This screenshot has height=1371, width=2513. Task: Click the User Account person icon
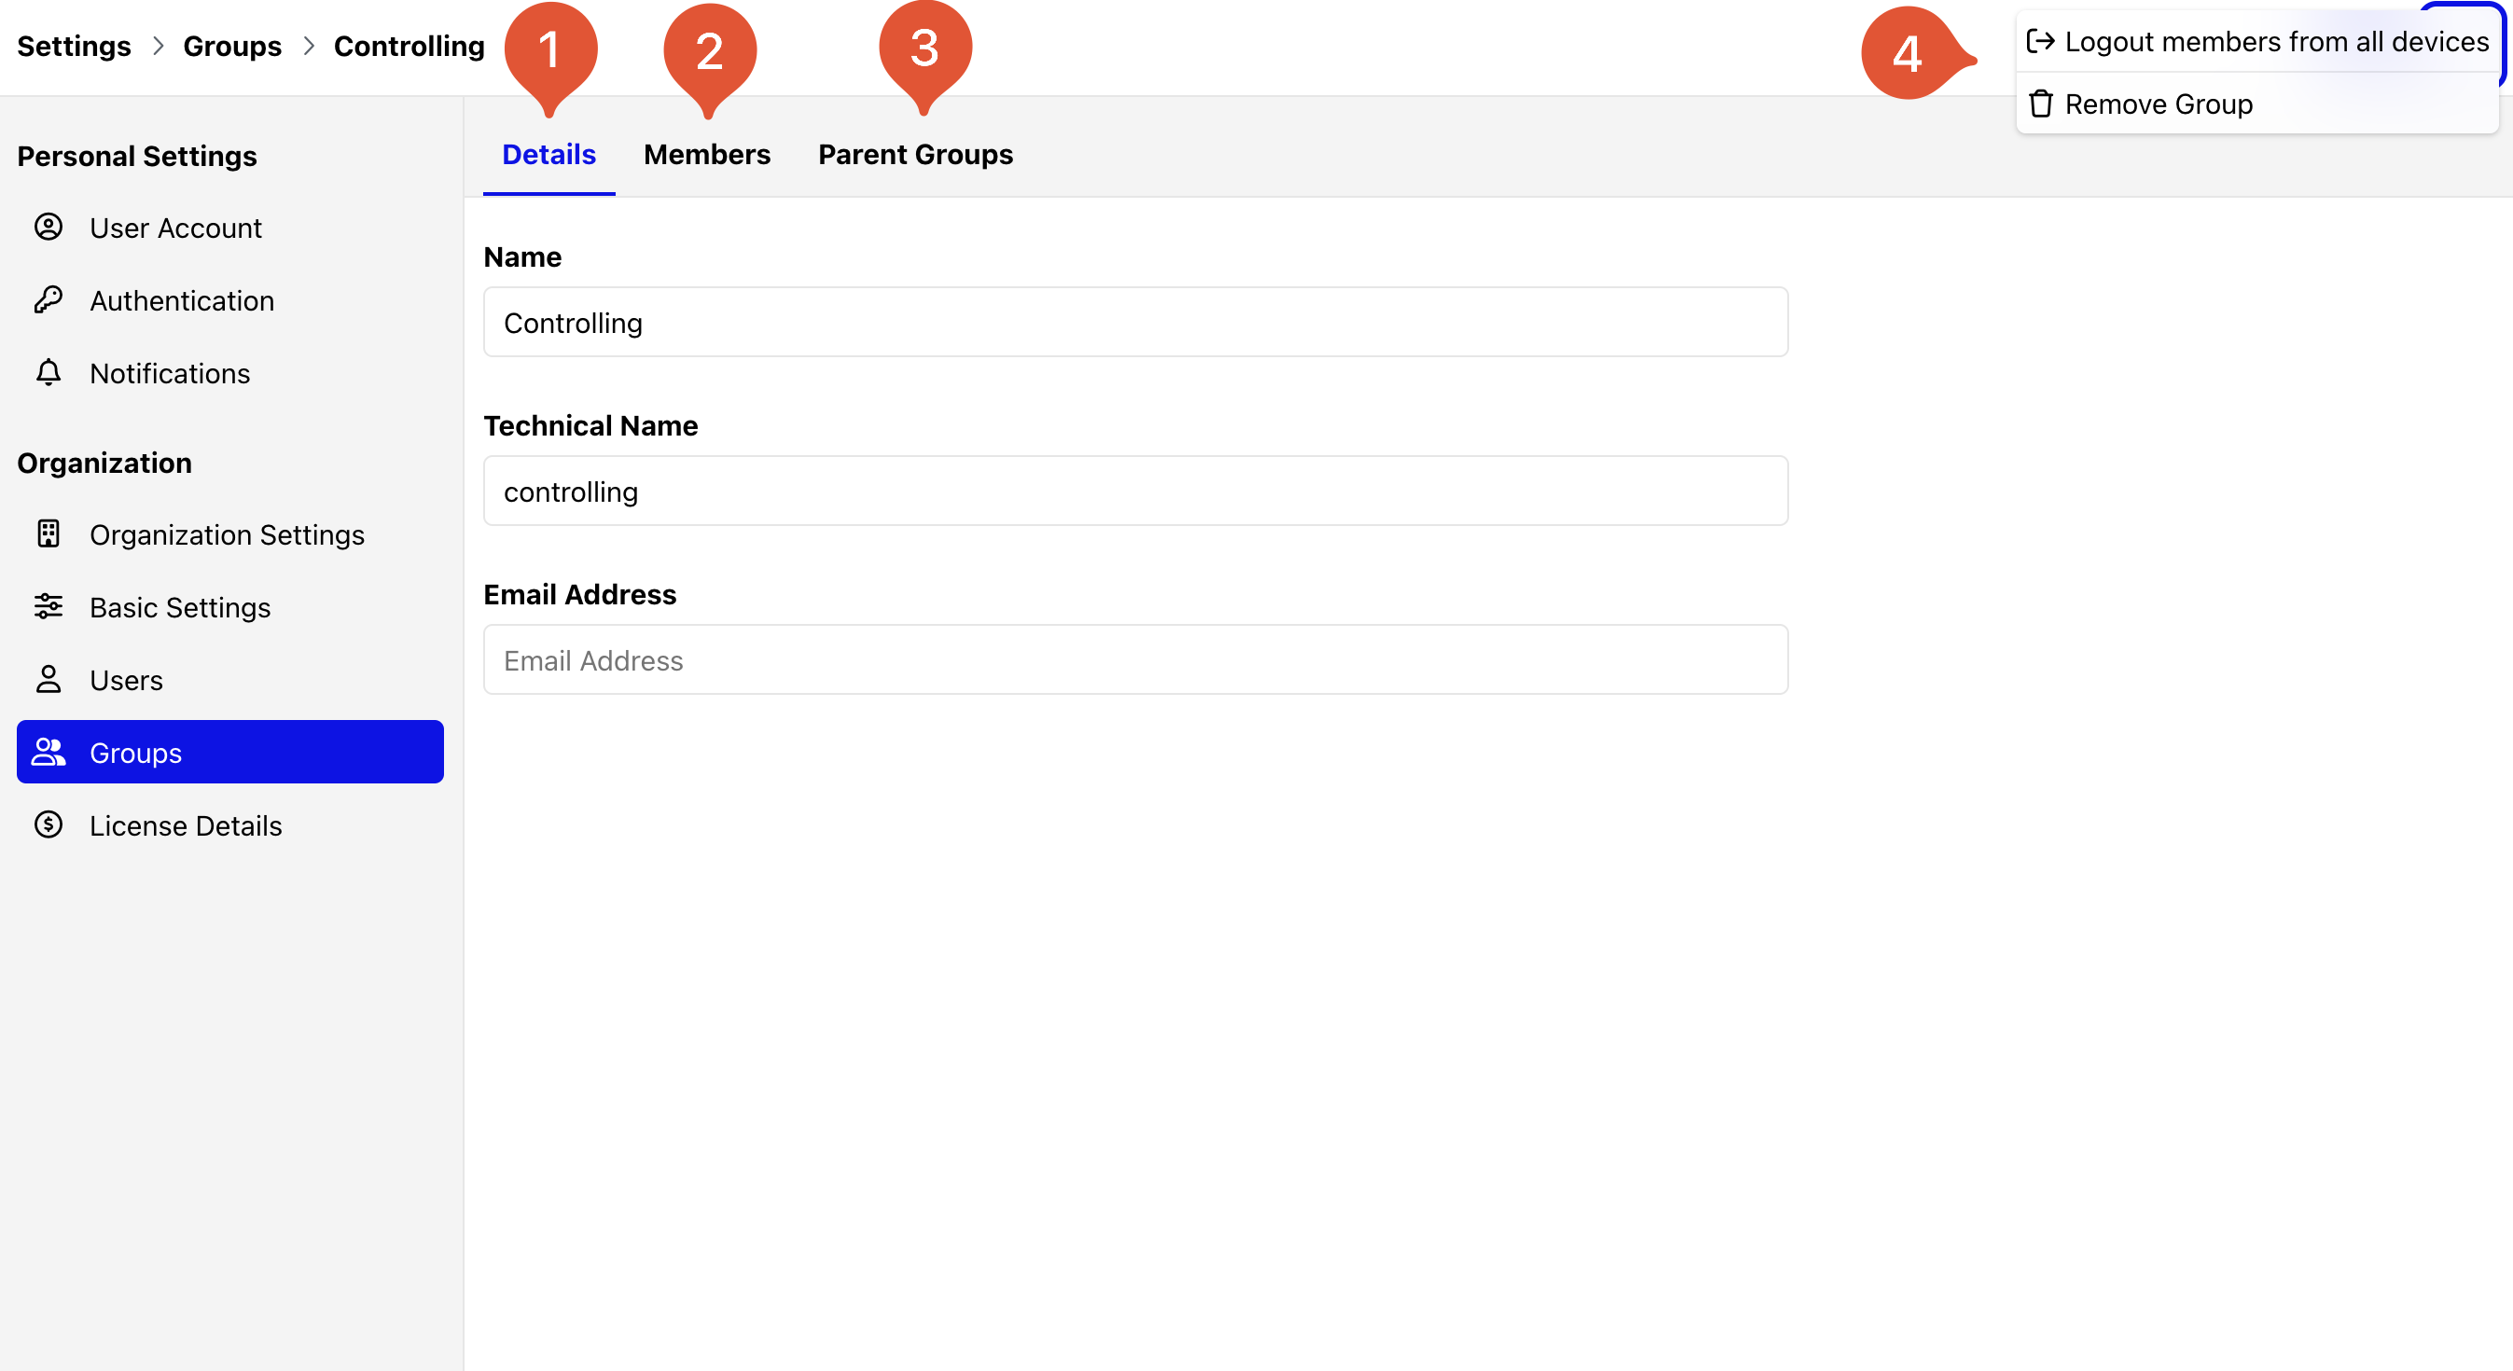coord(48,228)
